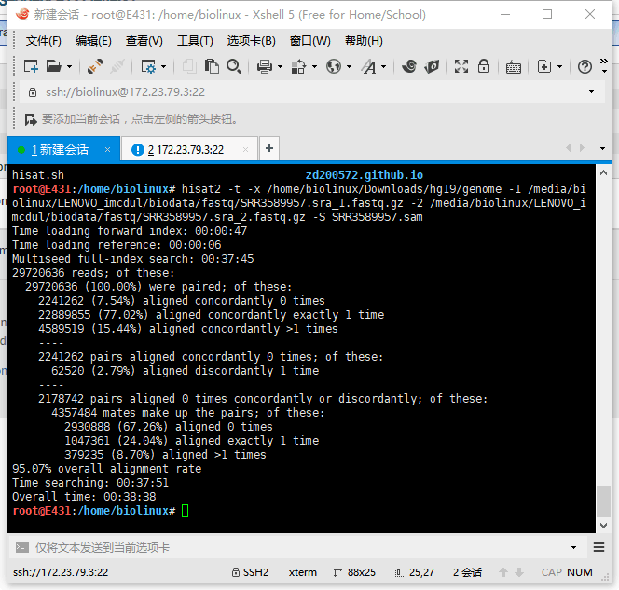
Task: Click the 88x25 terminal size indicator
Action: pos(354,572)
